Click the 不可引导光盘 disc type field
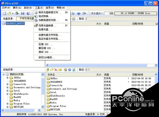This screenshot has width=159, height=117. (25, 19)
